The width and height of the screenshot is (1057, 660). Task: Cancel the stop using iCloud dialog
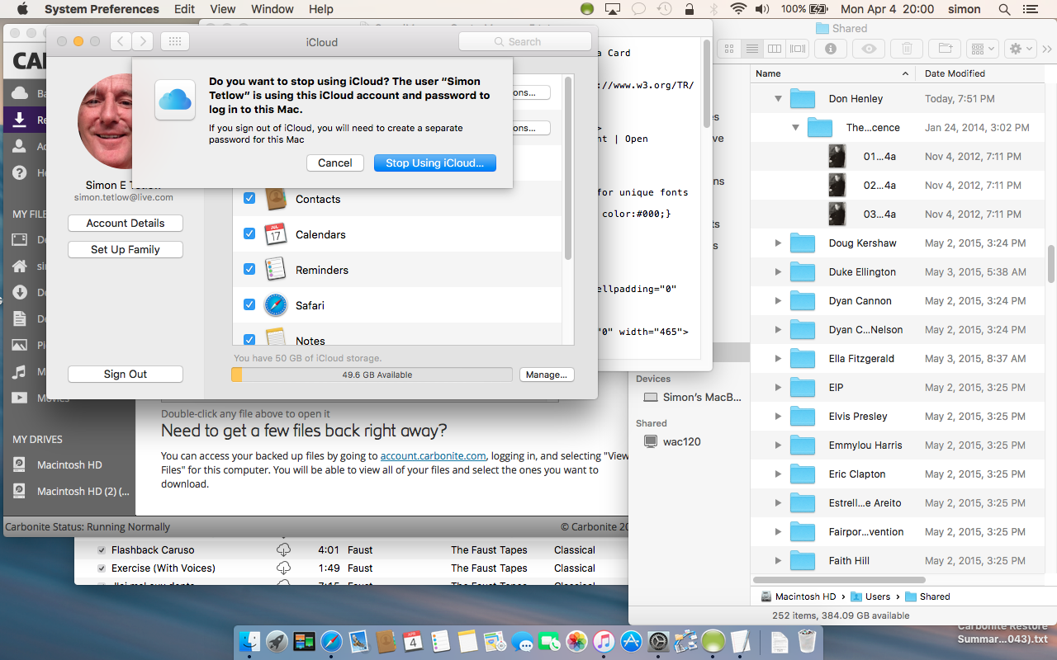[x=335, y=163]
